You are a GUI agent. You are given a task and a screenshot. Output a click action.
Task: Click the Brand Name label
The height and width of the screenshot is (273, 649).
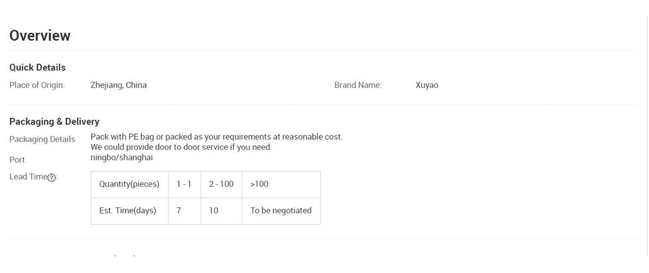point(358,86)
